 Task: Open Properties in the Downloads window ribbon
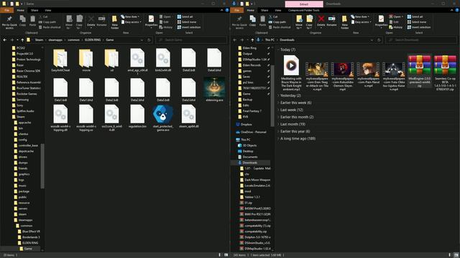click(381, 21)
